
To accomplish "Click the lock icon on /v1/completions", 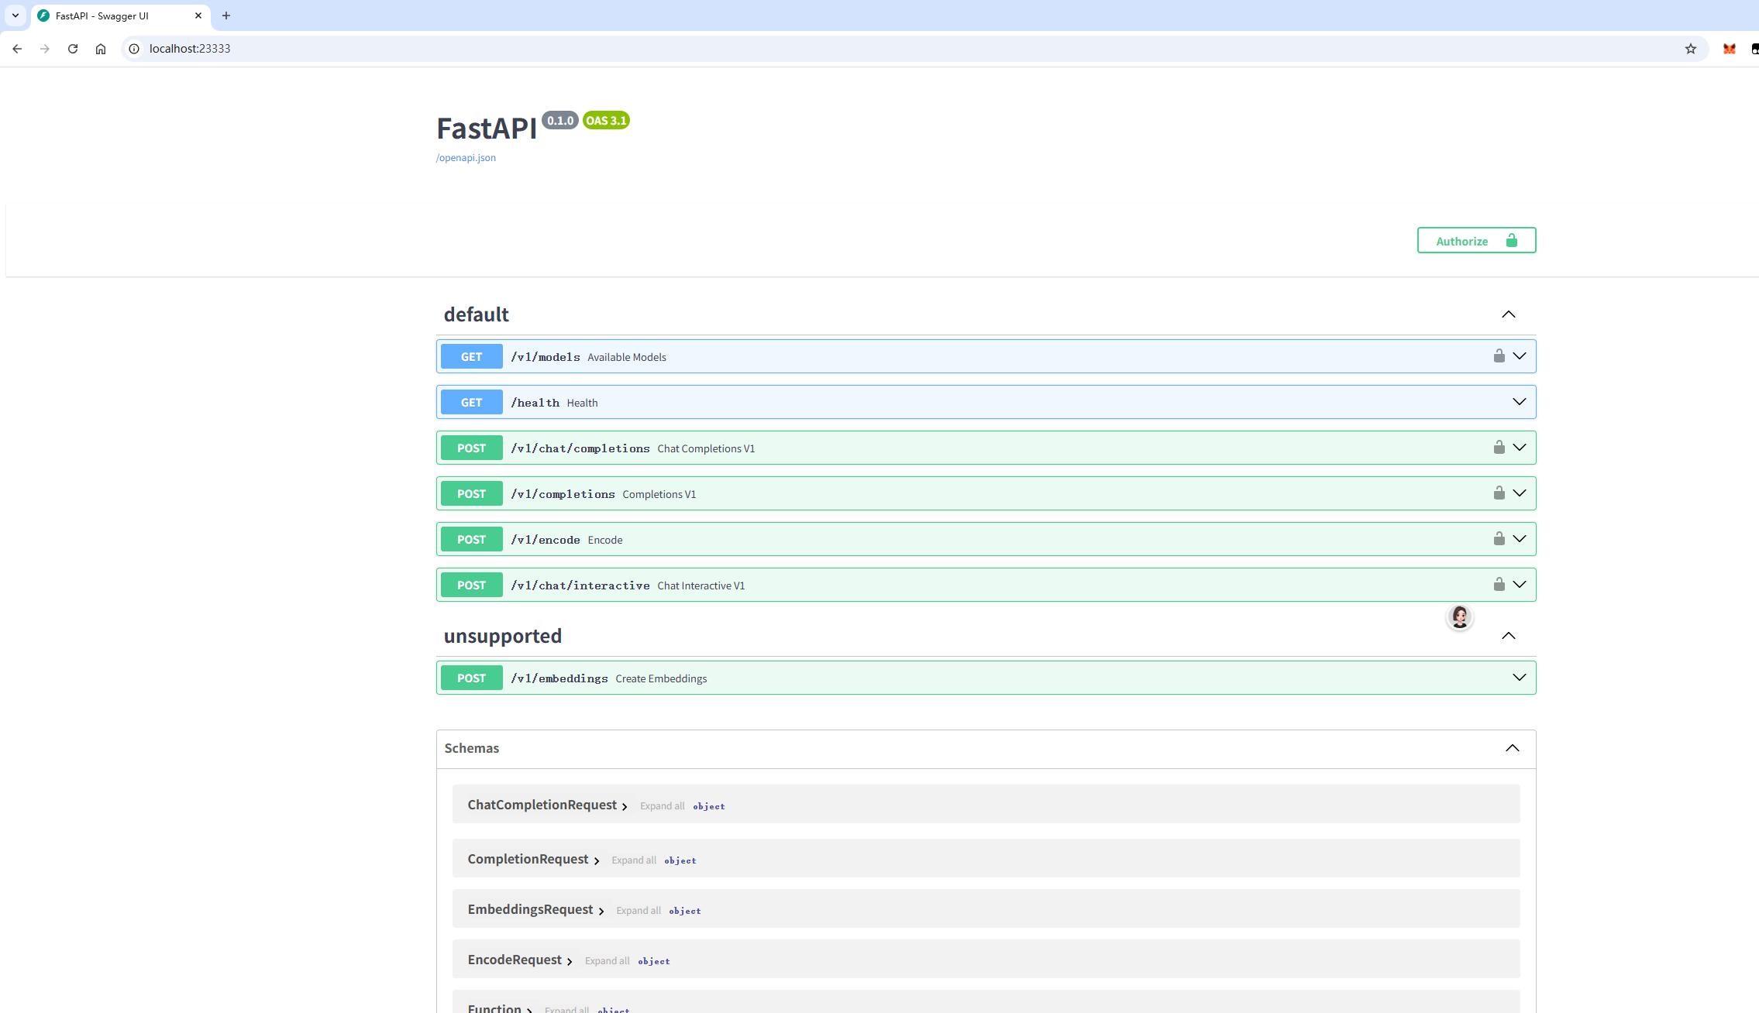I will pos(1499,493).
